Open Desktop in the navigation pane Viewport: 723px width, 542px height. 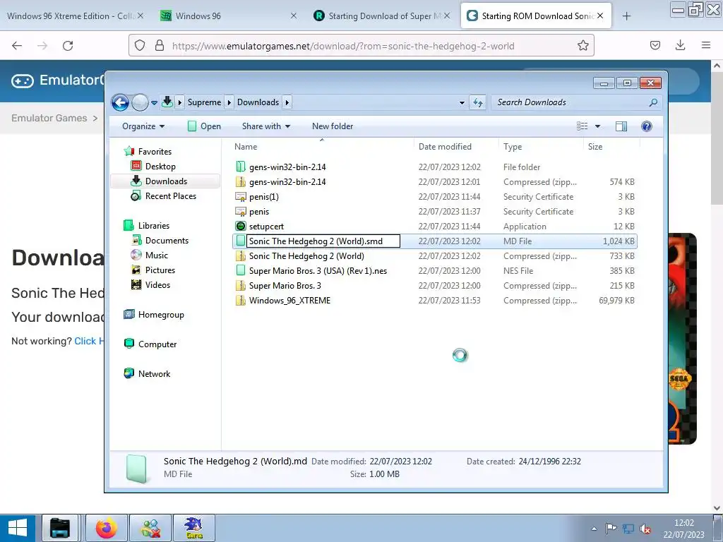pyautogui.click(x=160, y=167)
